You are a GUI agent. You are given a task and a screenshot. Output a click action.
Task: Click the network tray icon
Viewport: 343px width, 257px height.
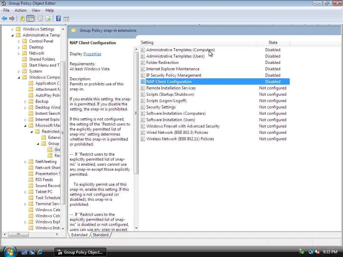[x=311, y=252]
